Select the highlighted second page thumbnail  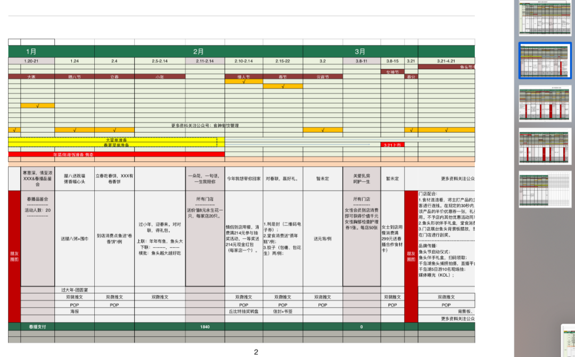pos(545,61)
